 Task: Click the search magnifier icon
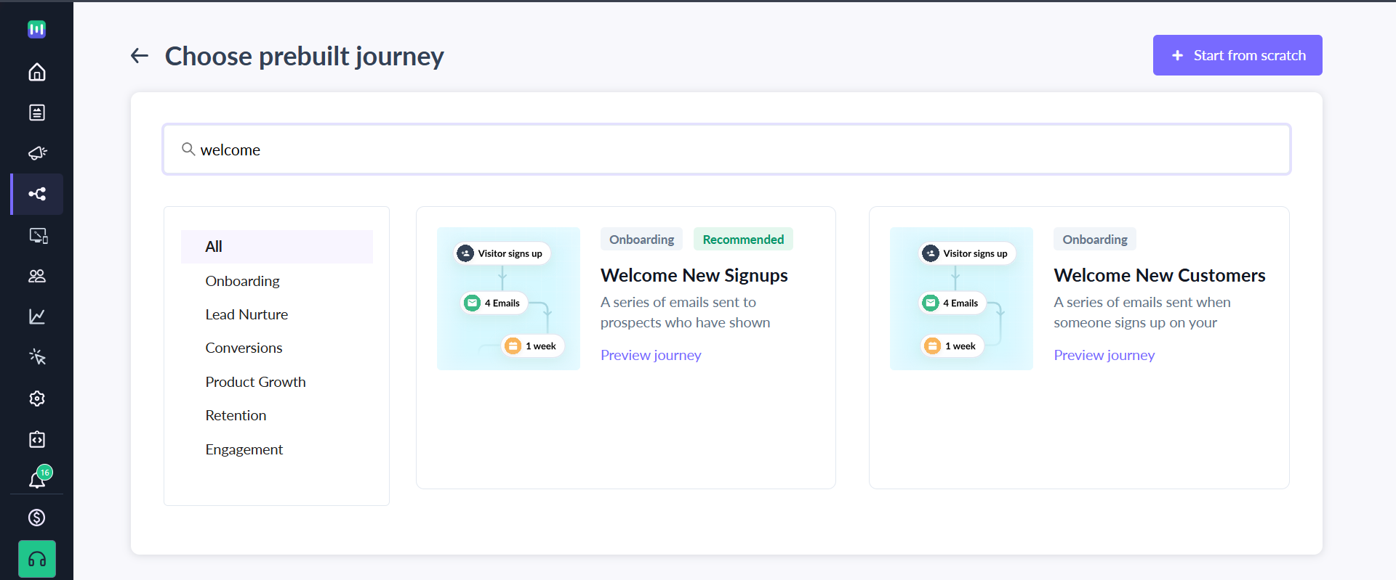pyautogui.click(x=188, y=150)
